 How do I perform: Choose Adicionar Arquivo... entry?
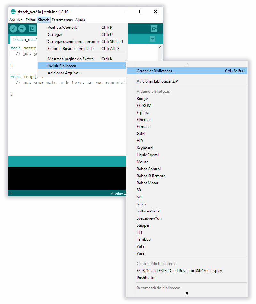(x=83, y=73)
